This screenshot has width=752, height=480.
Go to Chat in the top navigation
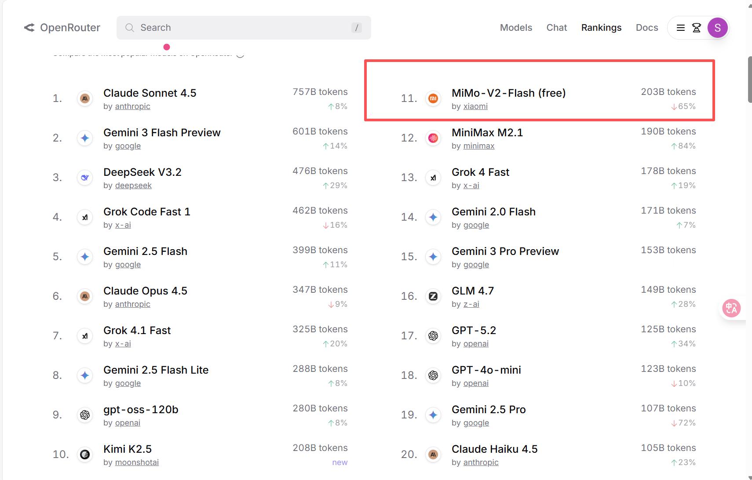point(557,28)
